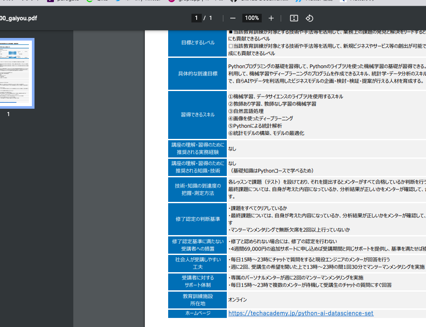This screenshot has height=327, width=426.
Task: Click the line 毎日15時～23時にチャットで質問をすると
Action: (309, 260)
